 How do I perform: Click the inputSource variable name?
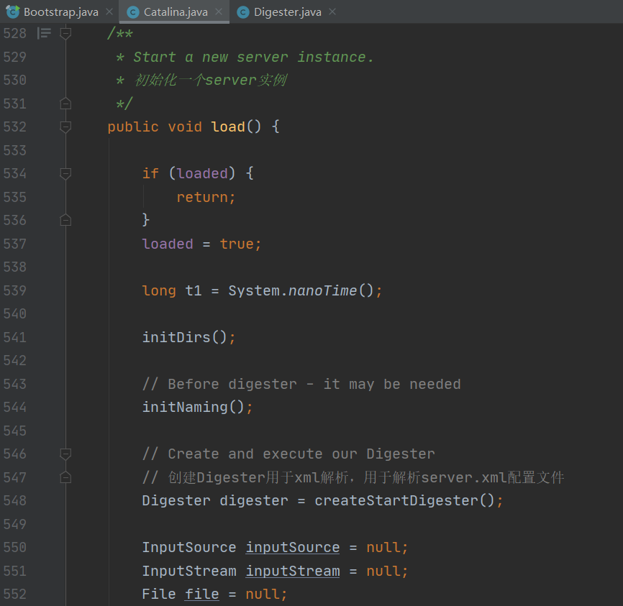(x=293, y=547)
